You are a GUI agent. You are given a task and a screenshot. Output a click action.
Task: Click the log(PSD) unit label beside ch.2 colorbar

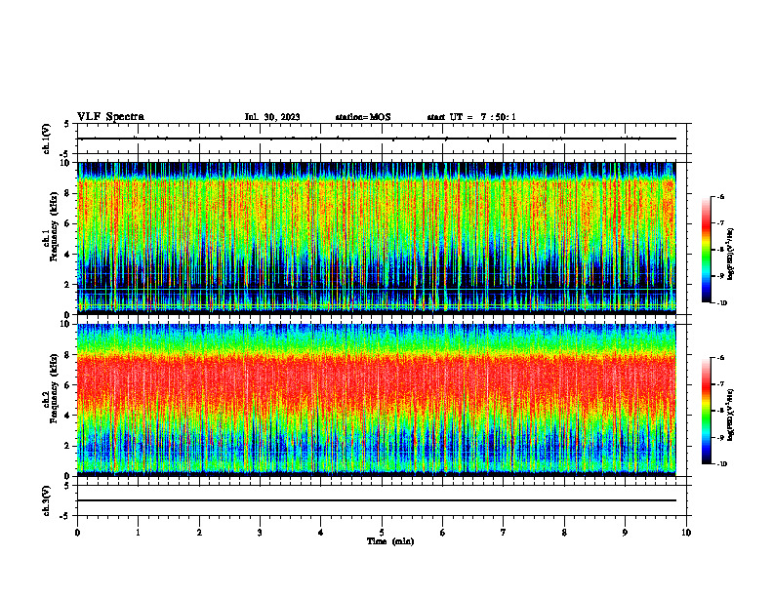[731, 415]
